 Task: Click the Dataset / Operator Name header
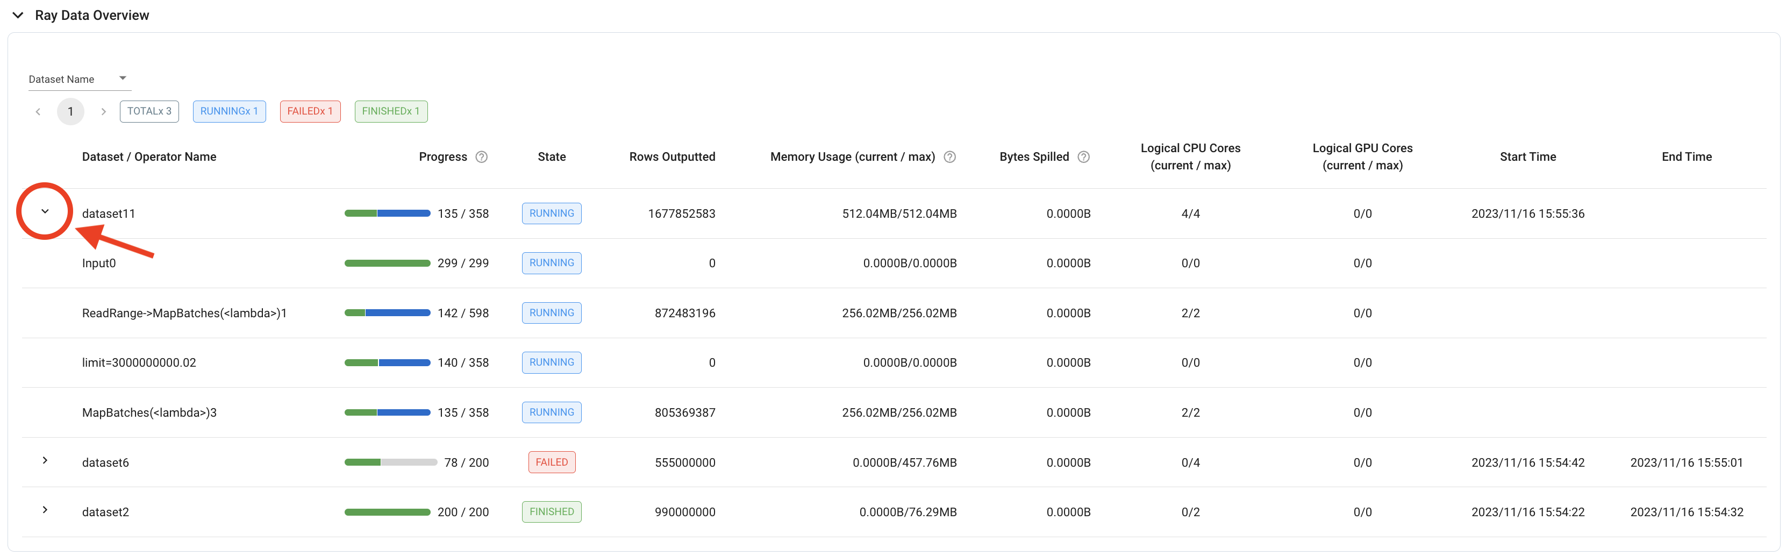[x=149, y=156]
